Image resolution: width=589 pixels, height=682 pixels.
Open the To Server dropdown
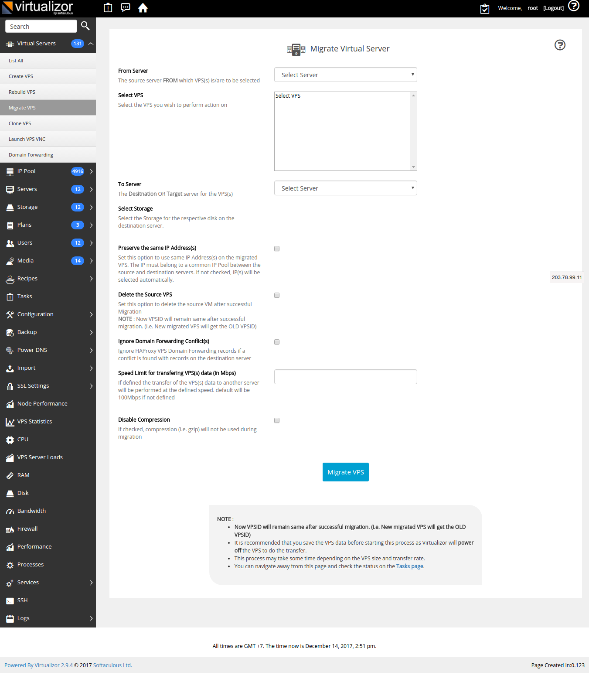pos(345,188)
